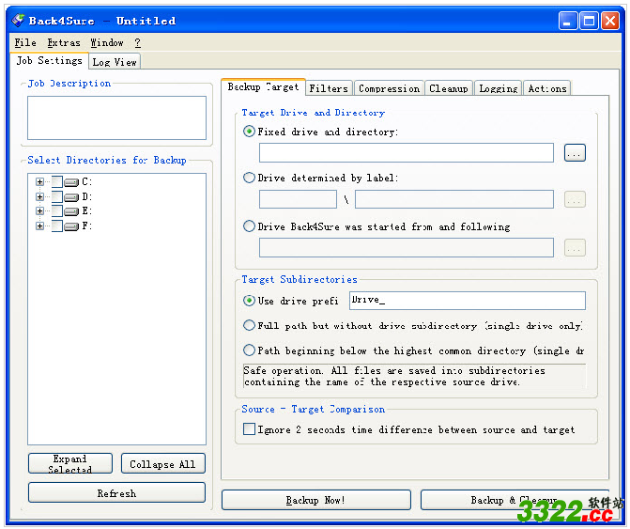The width and height of the screenshot is (630, 529).
Task: Open the Backup Target tab
Action: click(263, 86)
